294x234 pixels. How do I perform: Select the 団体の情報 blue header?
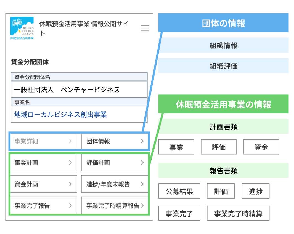pos(223,23)
